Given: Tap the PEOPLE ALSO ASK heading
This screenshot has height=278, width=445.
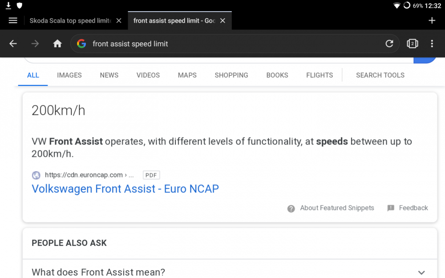Looking at the screenshot, I should tap(69, 243).
